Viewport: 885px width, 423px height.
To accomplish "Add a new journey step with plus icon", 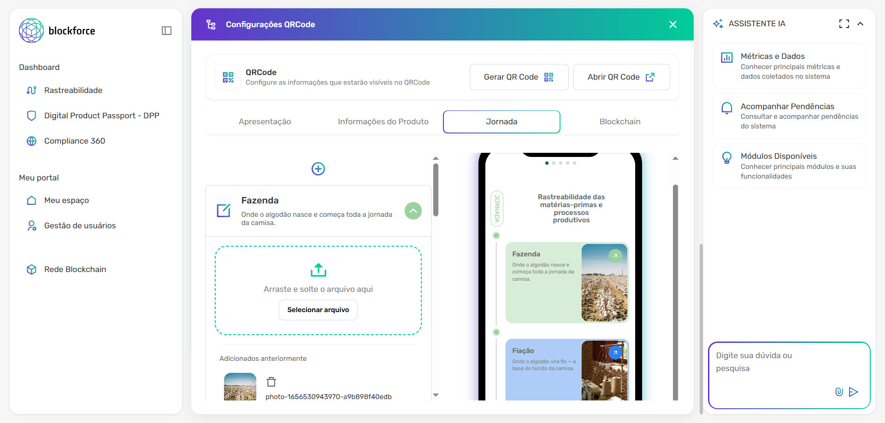I will click(x=318, y=169).
